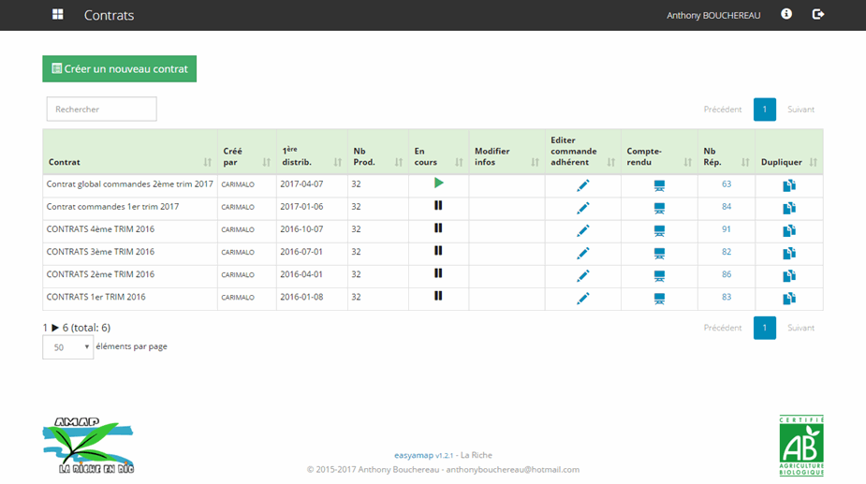This screenshot has width=866, height=484.
Task: Click the logout icon in header
Action: click(x=817, y=15)
